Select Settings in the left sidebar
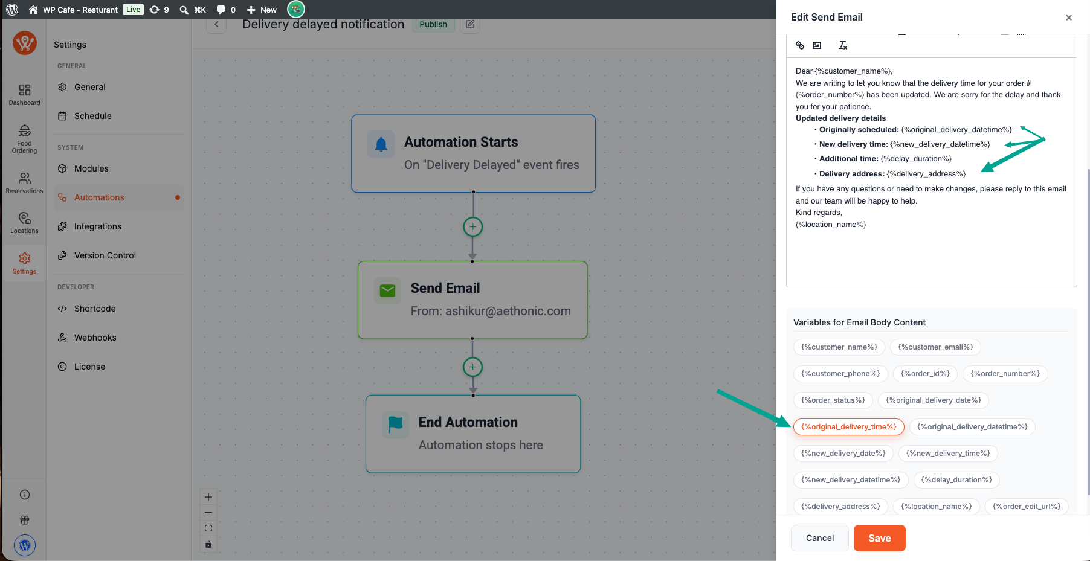The width and height of the screenshot is (1090, 561). click(24, 263)
